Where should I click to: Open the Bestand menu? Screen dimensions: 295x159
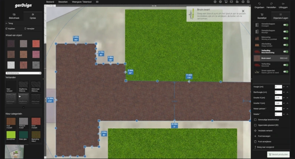[50, 2]
